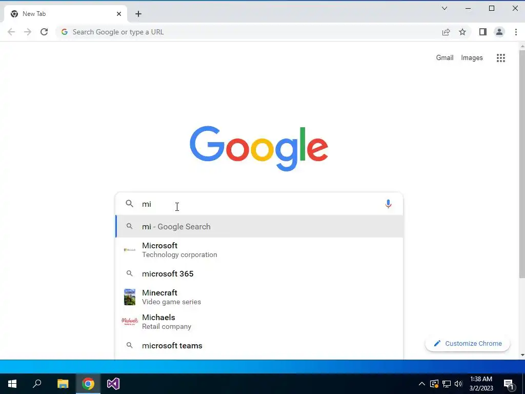Close the New Tab tab
The width and height of the screenshot is (525, 394).
(x=119, y=14)
